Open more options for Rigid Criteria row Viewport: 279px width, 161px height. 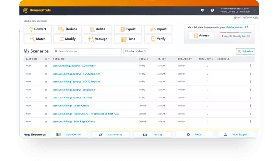tap(250, 114)
